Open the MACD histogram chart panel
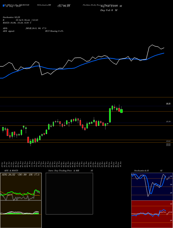 pyautogui.click(x=21, y=214)
